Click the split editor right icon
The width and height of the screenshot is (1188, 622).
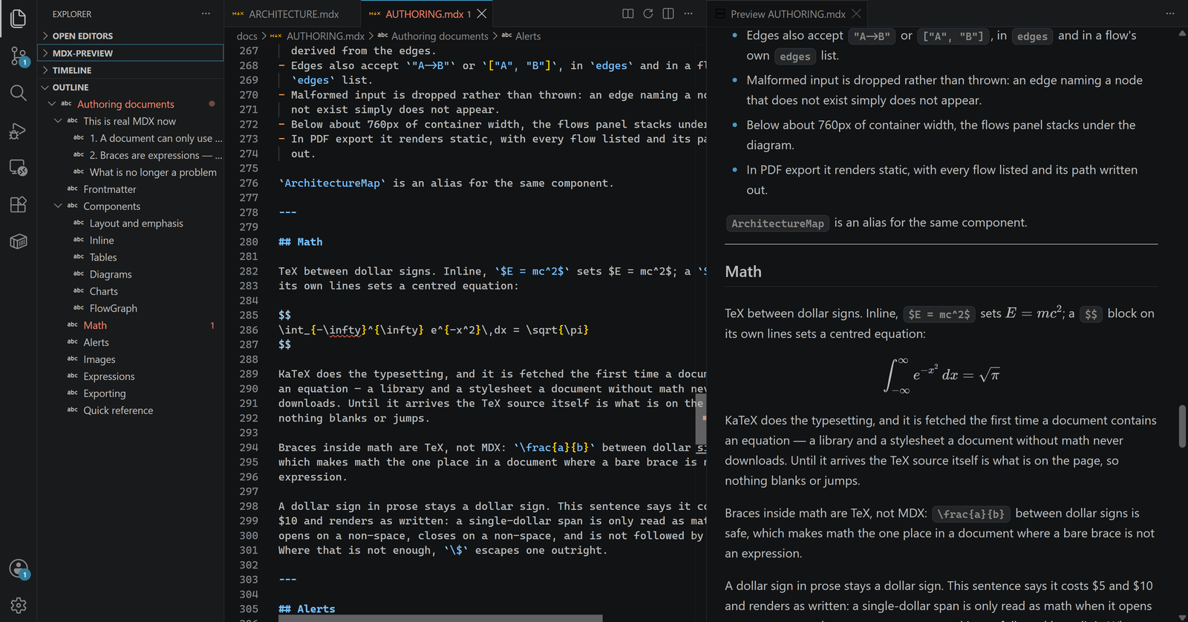click(x=668, y=14)
